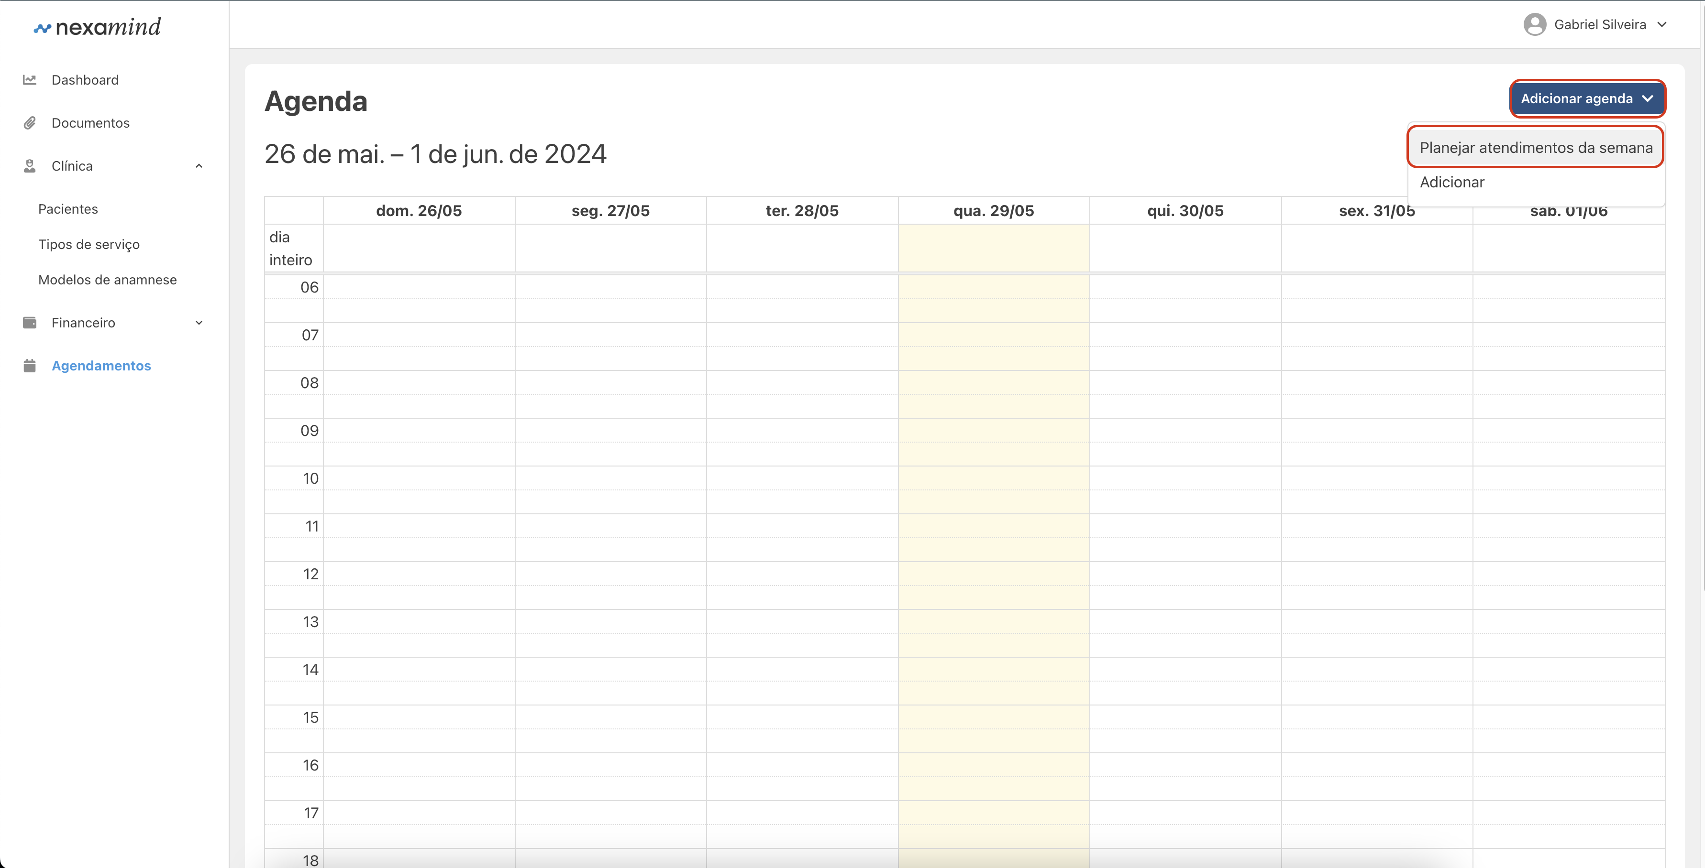Go to Documentos section
The image size is (1705, 868).
[x=91, y=123]
